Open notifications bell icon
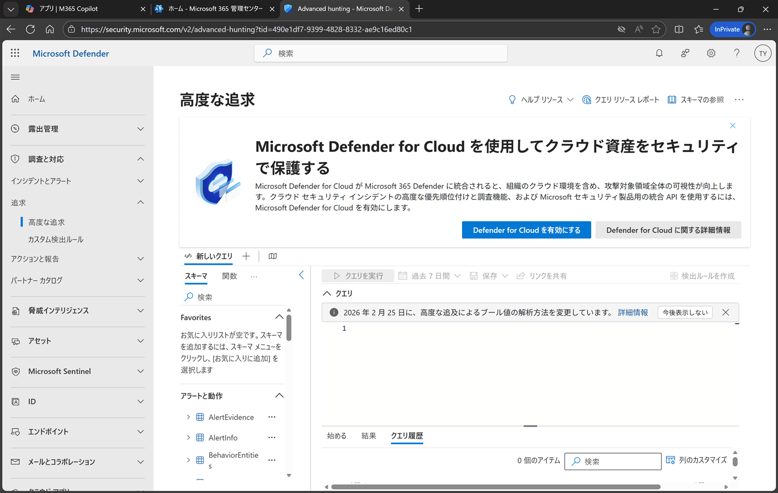Viewport: 778px width, 493px height. pyautogui.click(x=659, y=53)
